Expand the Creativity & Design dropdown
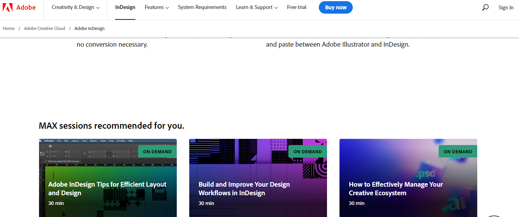Image resolution: width=519 pixels, height=217 pixels. [x=75, y=7]
